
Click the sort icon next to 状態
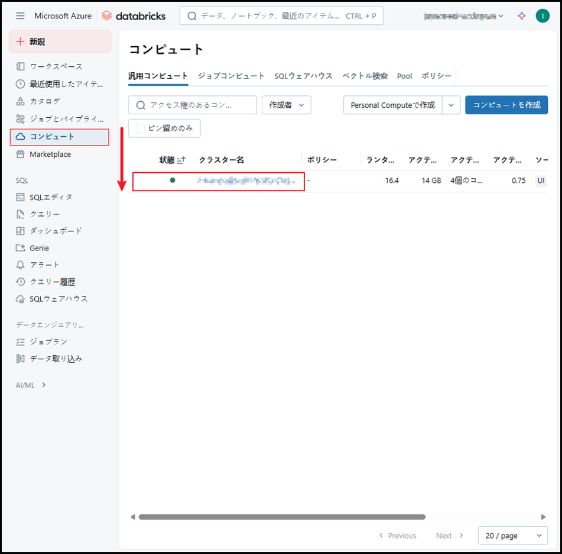point(181,160)
